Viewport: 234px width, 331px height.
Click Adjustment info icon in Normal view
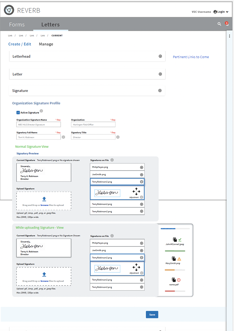tap(142, 197)
